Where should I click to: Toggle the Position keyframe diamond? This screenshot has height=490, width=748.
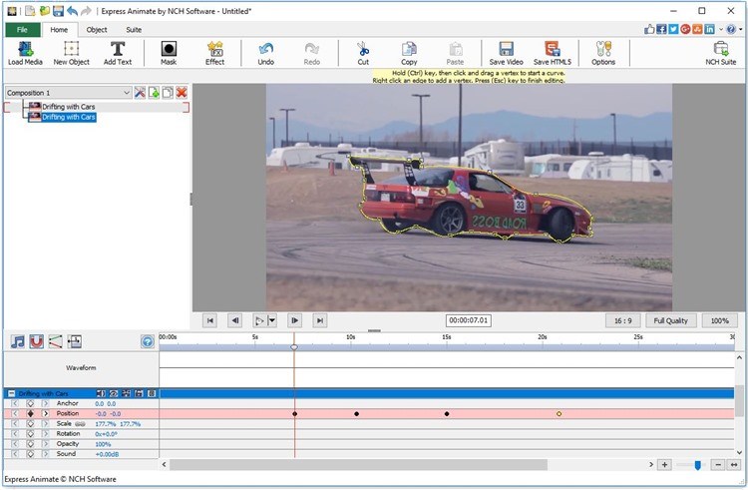point(30,413)
